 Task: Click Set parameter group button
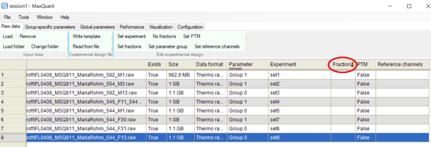(x=168, y=46)
